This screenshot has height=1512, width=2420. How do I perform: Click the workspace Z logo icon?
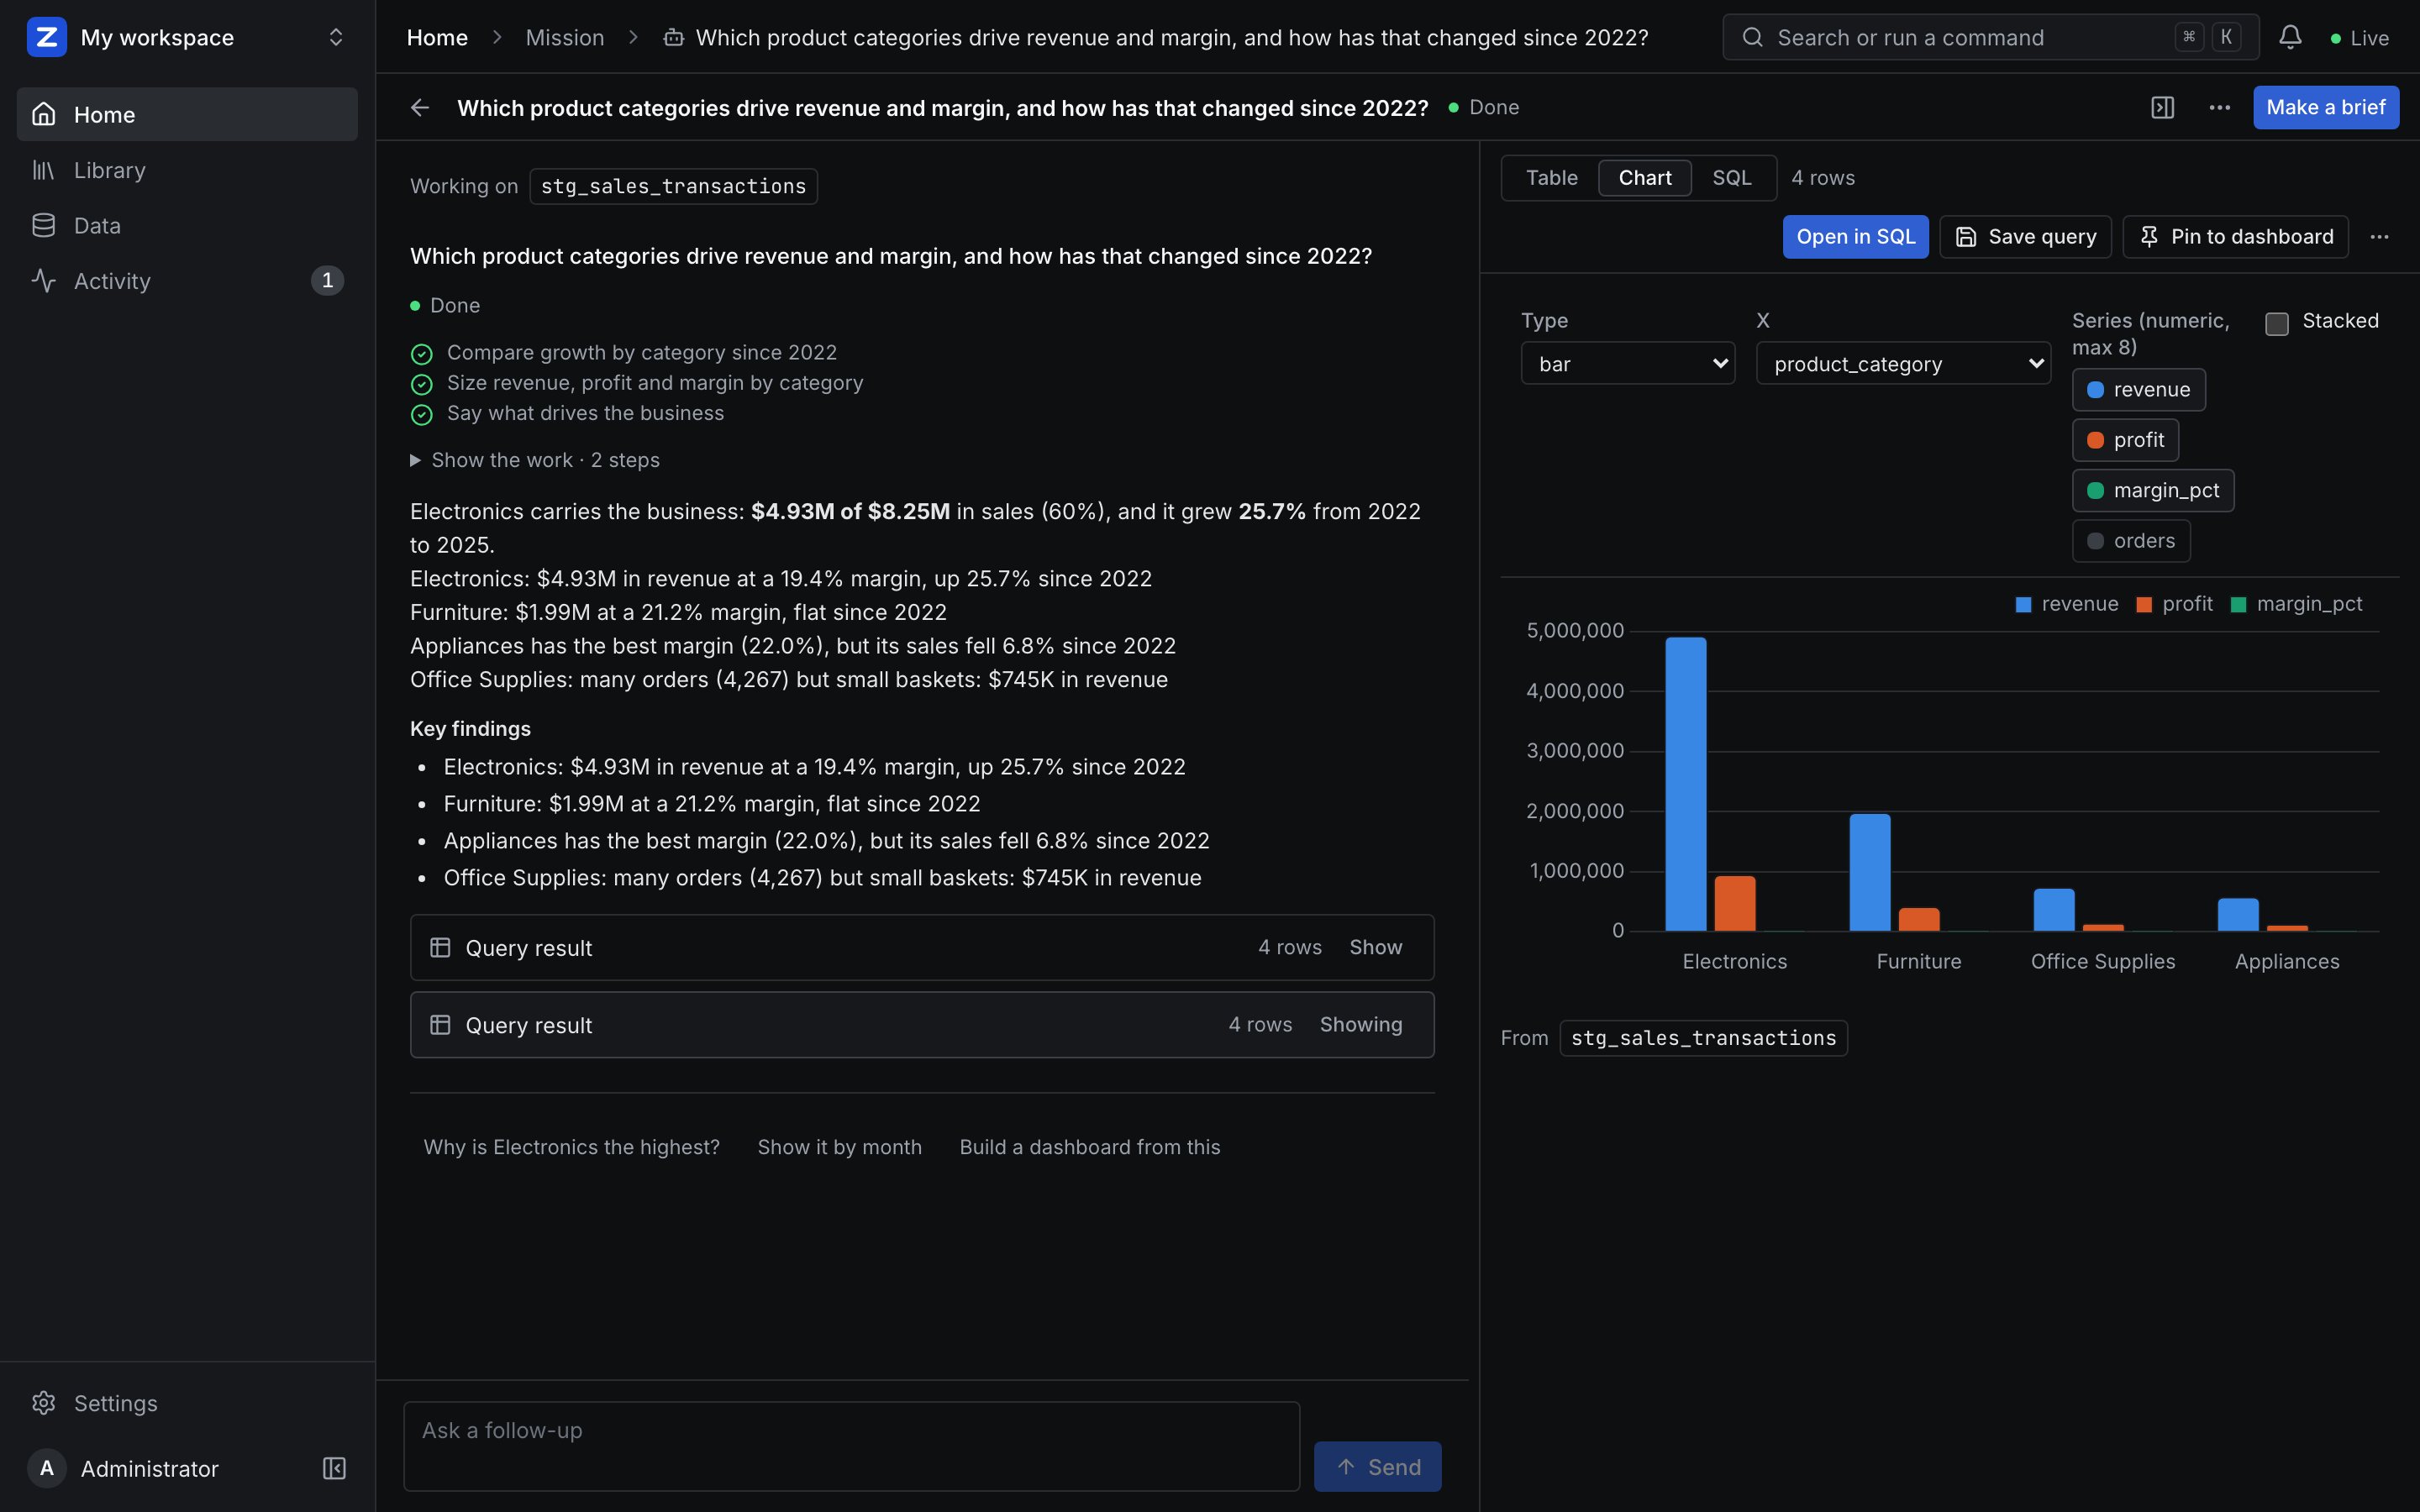pyautogui.click(x=46, y=37)
